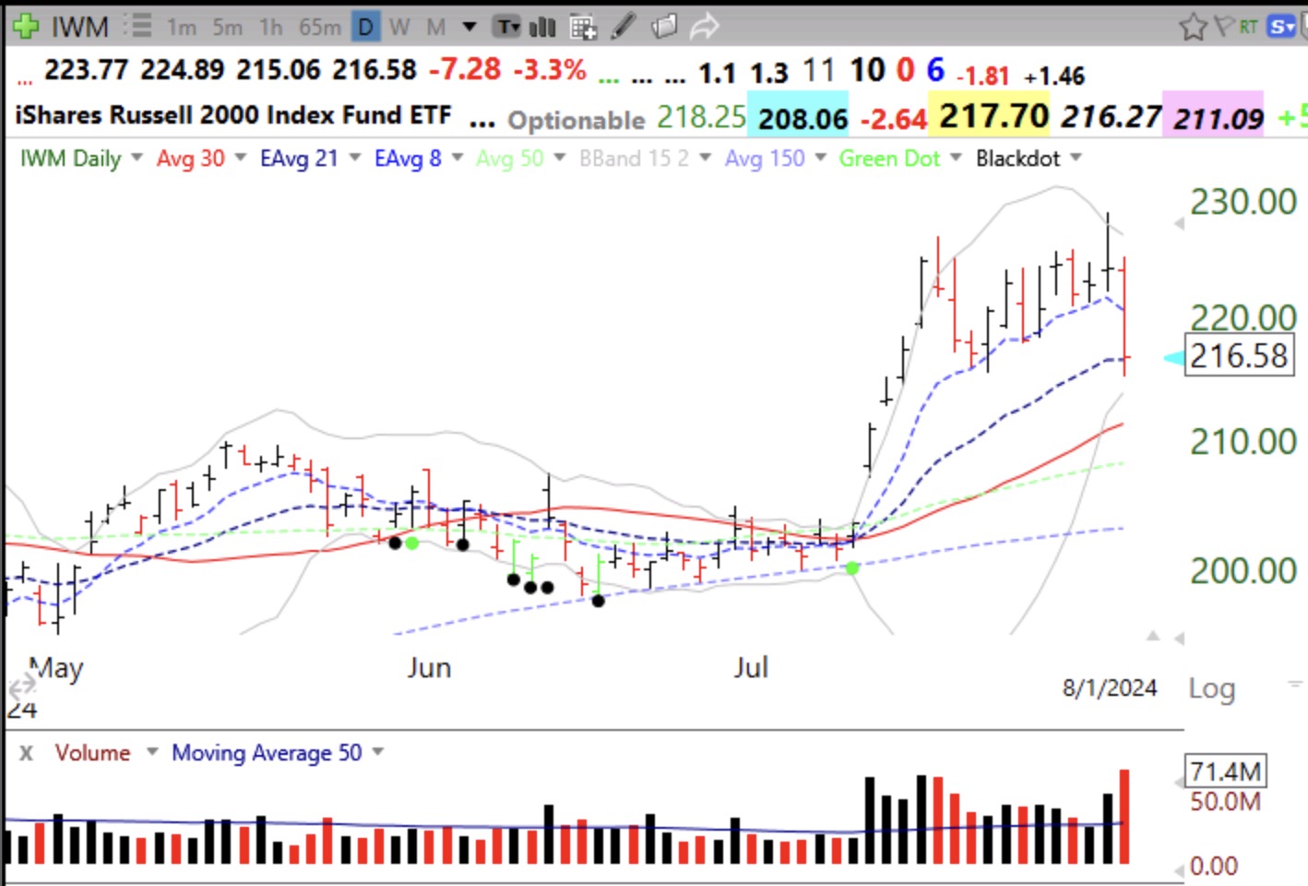The width and height of the screenshot is (1308, 886).
Task: Close the Volume pane with X
Action: tap(27, 753)
